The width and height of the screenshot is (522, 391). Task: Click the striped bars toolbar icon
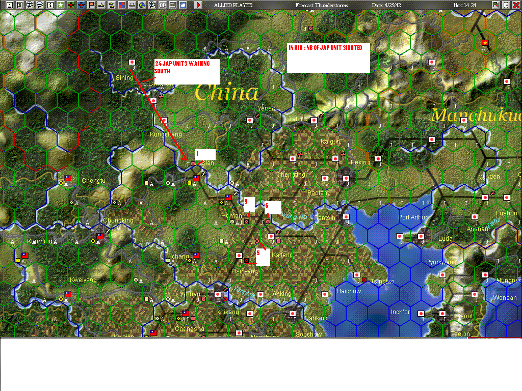[173, 5]
